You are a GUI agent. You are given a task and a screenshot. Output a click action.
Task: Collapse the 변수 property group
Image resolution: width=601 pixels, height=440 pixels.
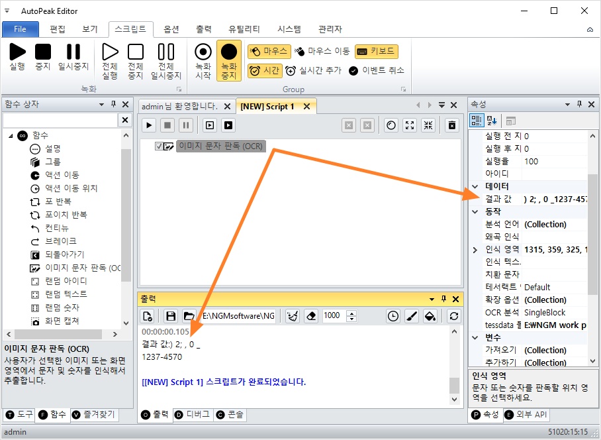point(475,337)
